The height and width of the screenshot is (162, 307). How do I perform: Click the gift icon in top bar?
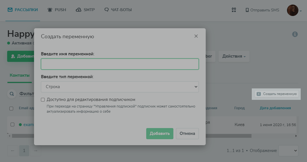click(x=234, y=10)
